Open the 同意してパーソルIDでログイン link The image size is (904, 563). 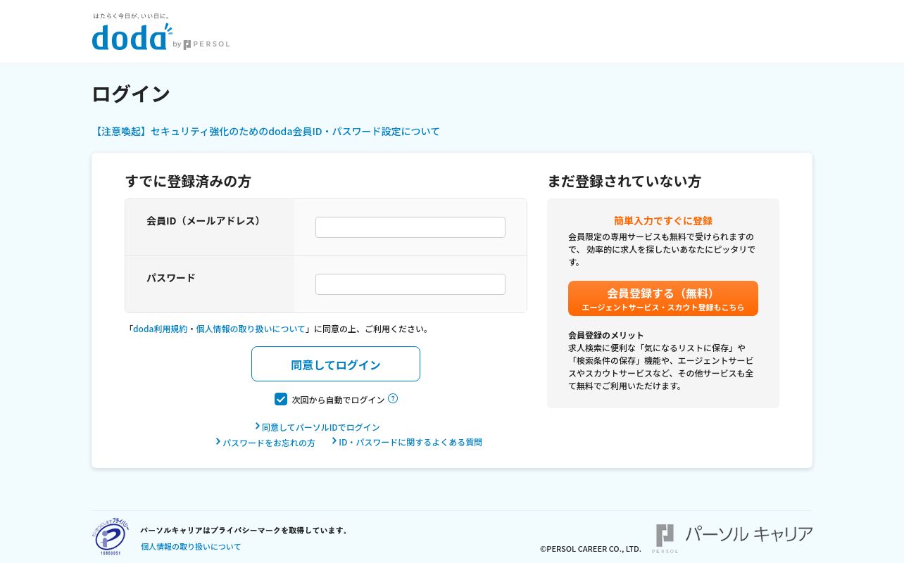(321, 427)
